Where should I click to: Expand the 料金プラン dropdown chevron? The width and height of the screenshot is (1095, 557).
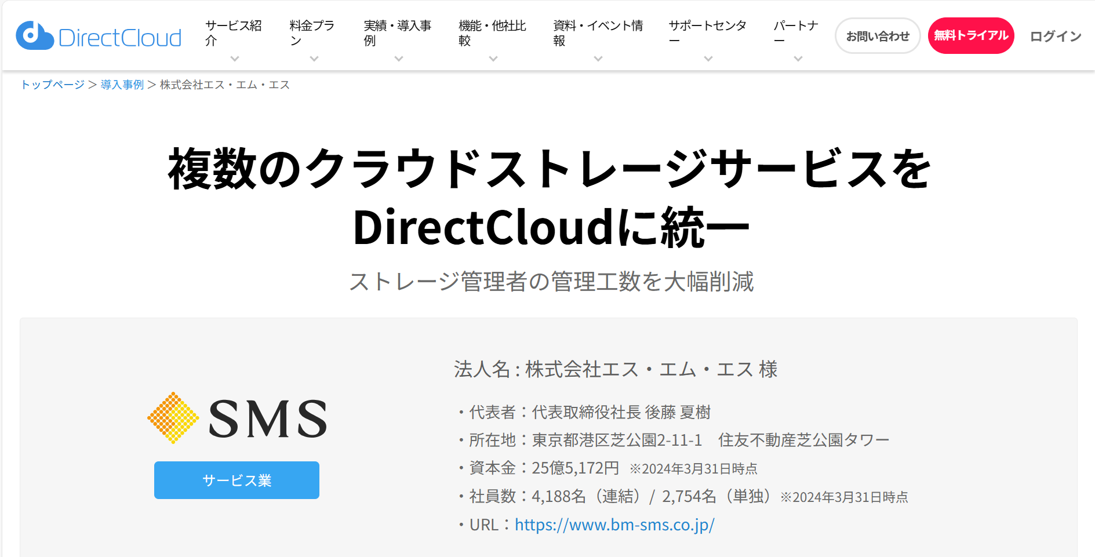coord(314,59)
